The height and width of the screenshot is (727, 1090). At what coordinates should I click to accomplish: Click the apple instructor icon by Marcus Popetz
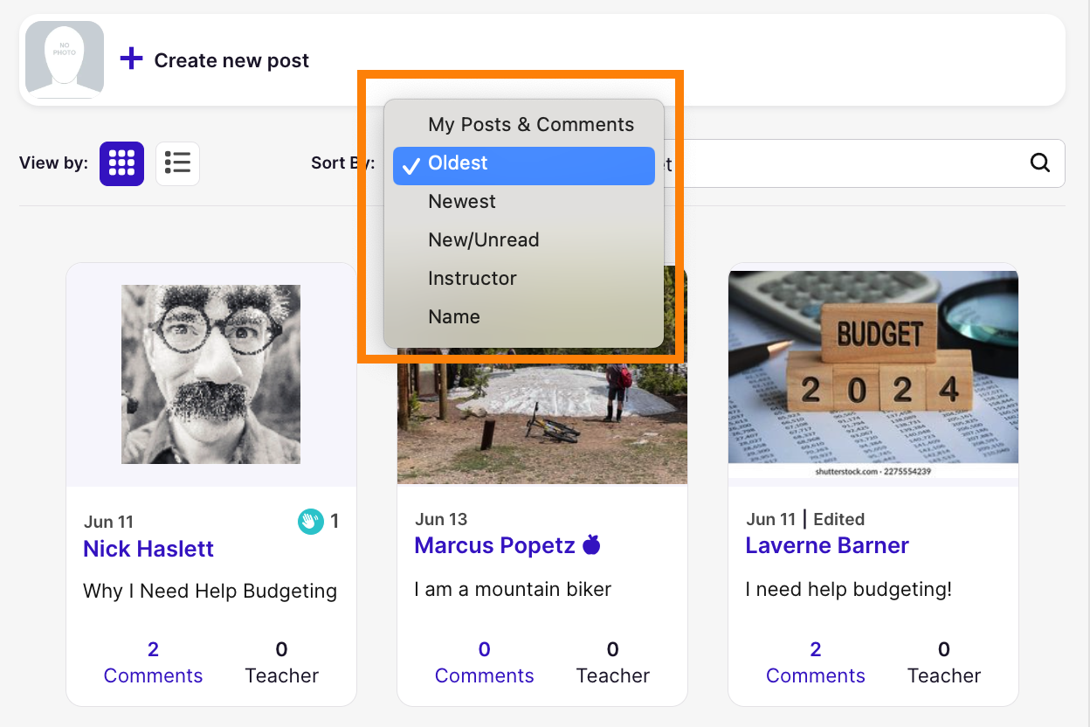coord(591,545)
